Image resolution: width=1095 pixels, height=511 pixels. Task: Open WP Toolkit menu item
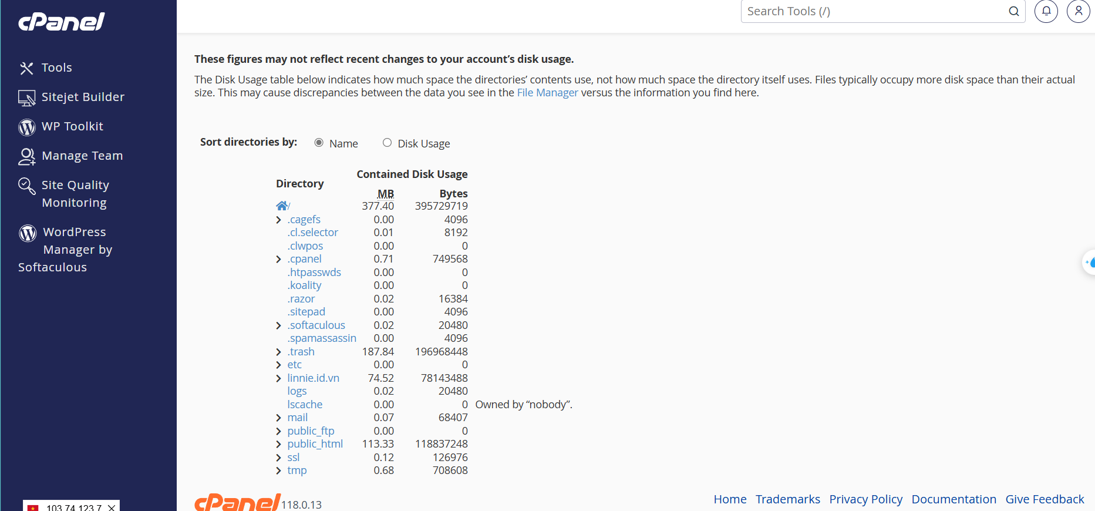point(72,126)
